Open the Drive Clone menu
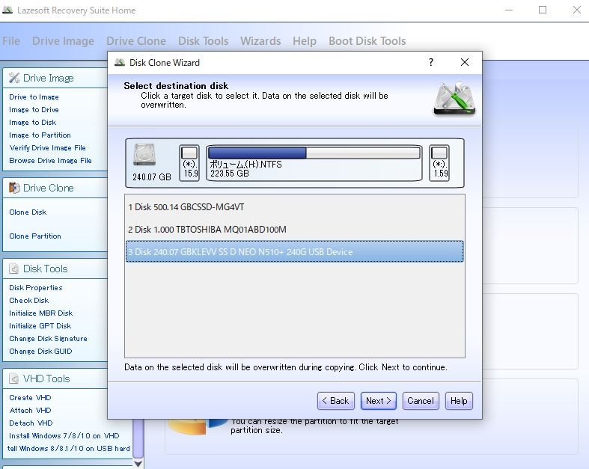Screen dimensions: 589x469 click(136, 41)
